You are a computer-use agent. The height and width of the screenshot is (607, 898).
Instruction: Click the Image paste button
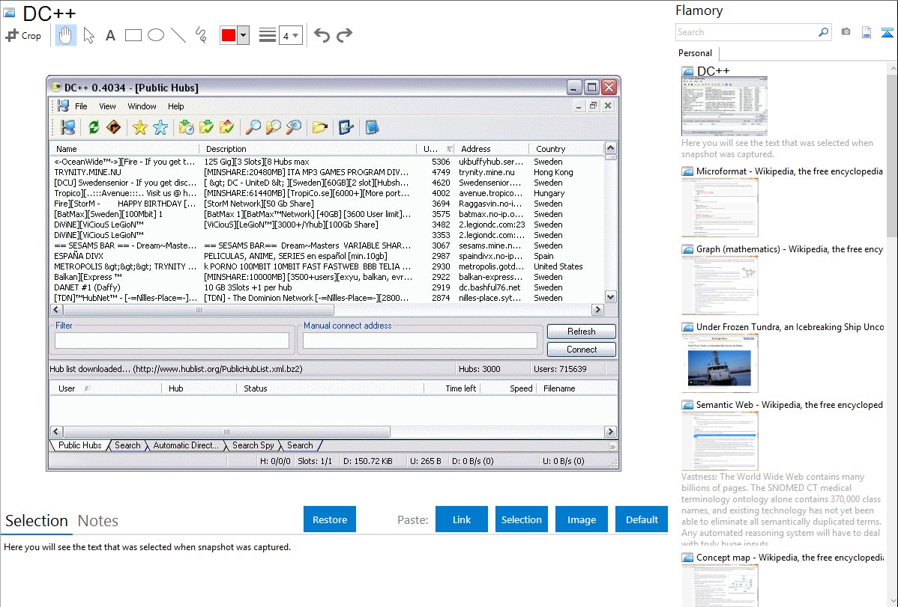582,519
